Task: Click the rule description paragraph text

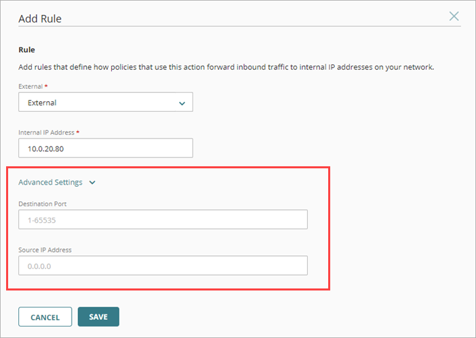Action: 226,68
